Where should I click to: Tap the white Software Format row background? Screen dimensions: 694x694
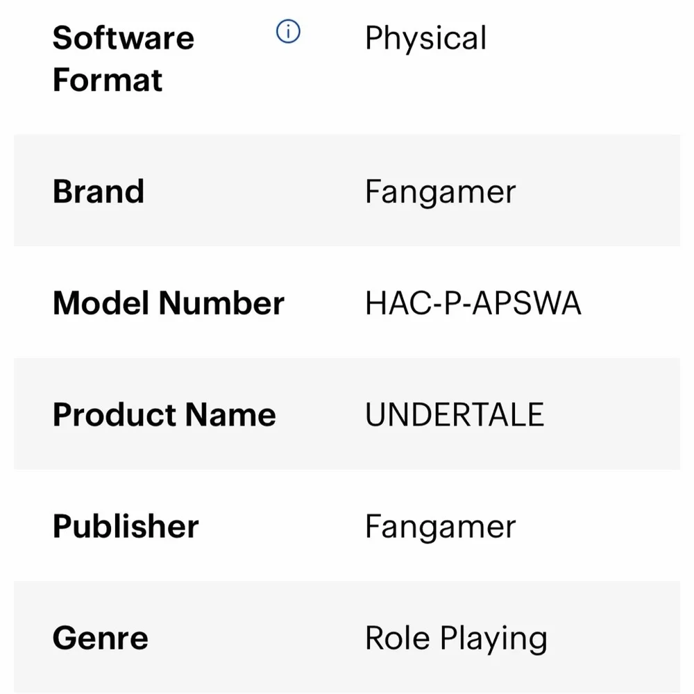tap(347, 67)
